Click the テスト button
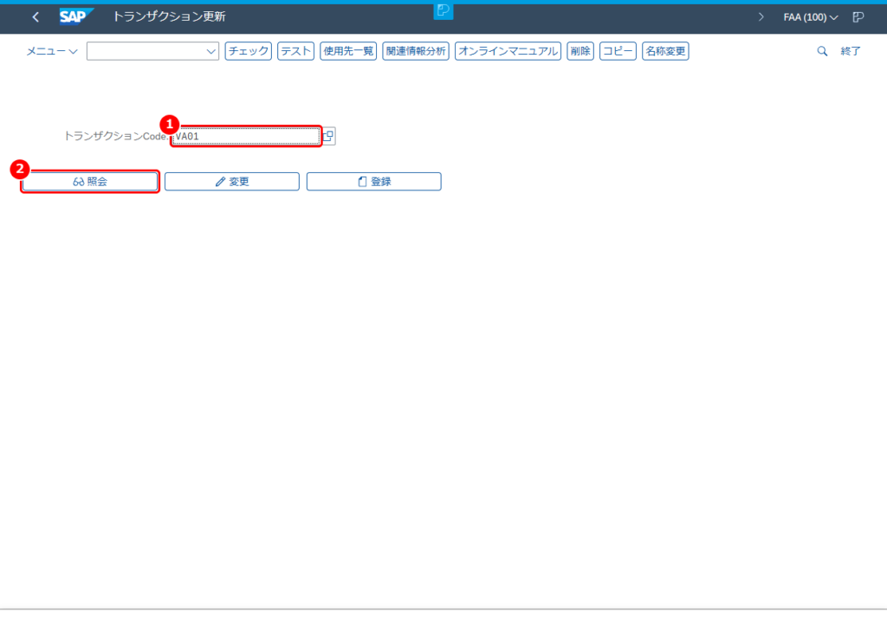The image size is (887, 638). click(x=296, y=51)
